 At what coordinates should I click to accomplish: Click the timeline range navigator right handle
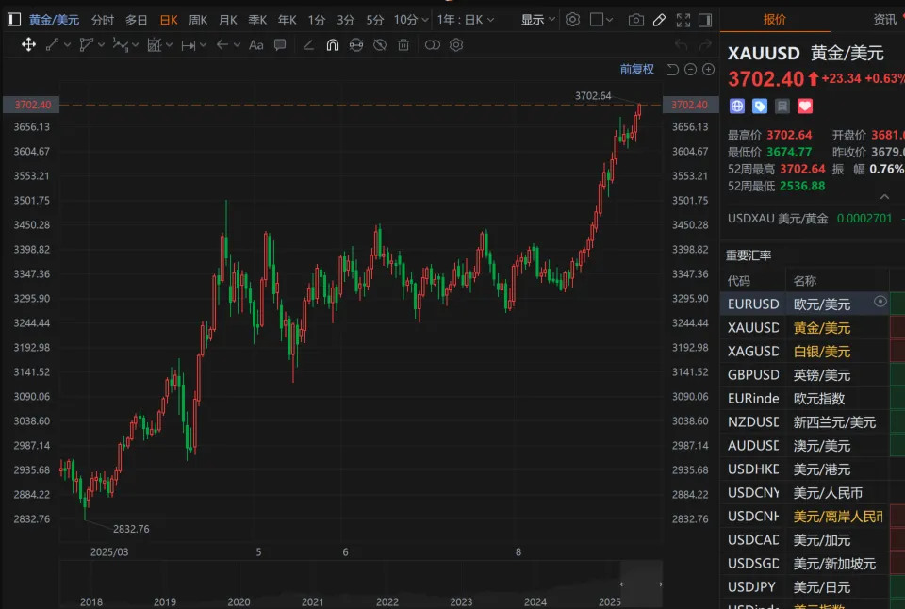(x=659, y=584)
